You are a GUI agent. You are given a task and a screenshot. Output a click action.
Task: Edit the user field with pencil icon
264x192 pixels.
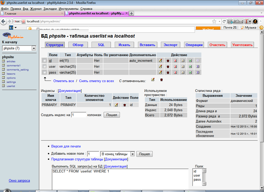click(160, 66)
